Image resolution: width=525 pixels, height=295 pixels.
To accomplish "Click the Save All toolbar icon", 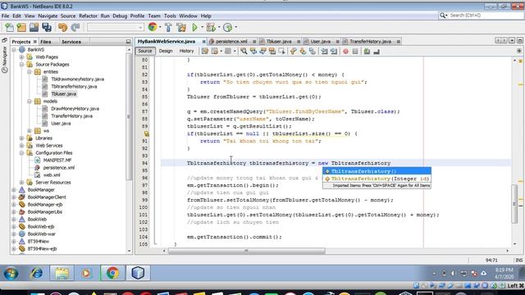I will click(47, 27).
